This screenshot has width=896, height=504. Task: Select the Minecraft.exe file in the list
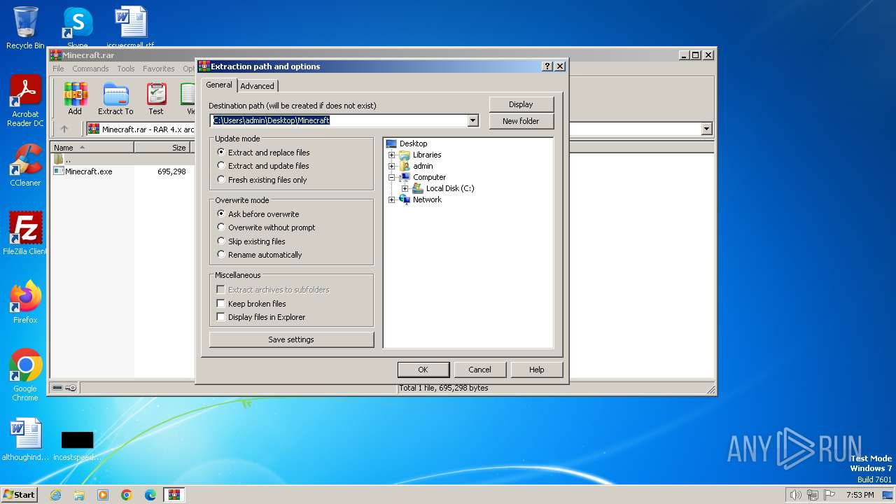[x=88, y=171]
